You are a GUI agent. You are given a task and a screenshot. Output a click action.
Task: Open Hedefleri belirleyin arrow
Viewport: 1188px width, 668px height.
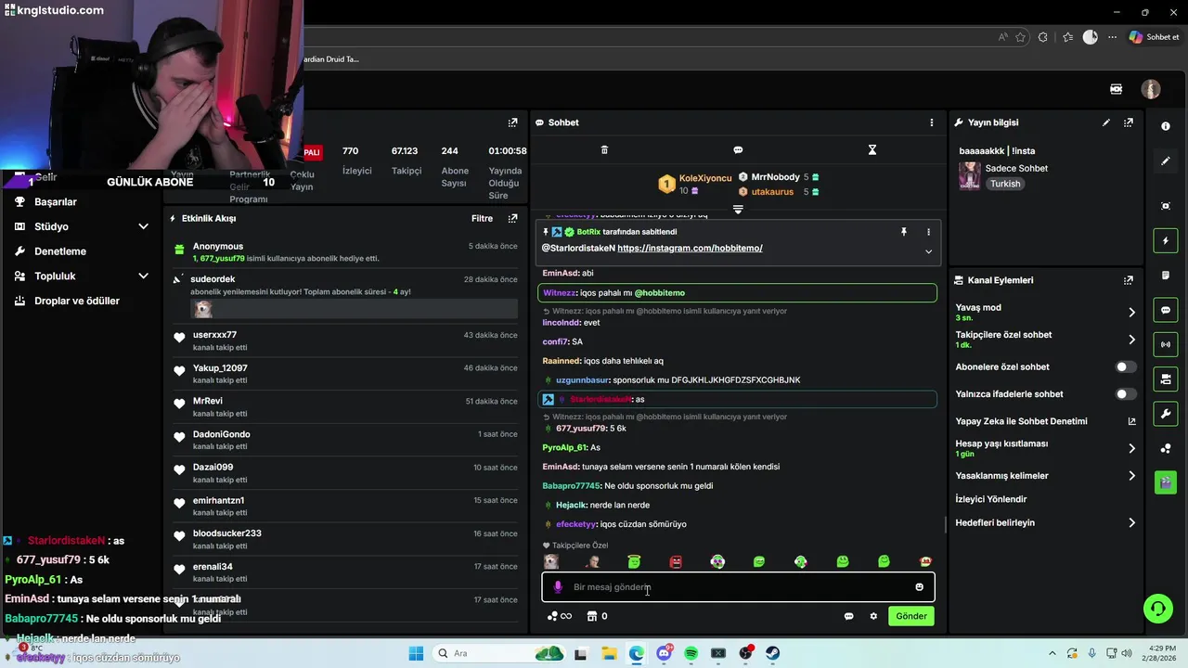pos(1131,523)
